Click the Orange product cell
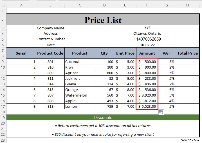Viewport: 202px width, 143px height. pos(80,90)
